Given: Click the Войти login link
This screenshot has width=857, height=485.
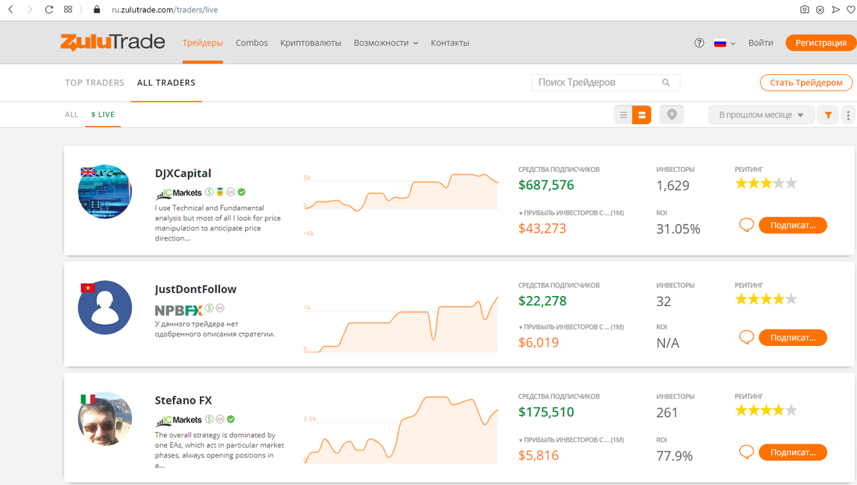Looking at the screenshot, I should tap(761, 43).
